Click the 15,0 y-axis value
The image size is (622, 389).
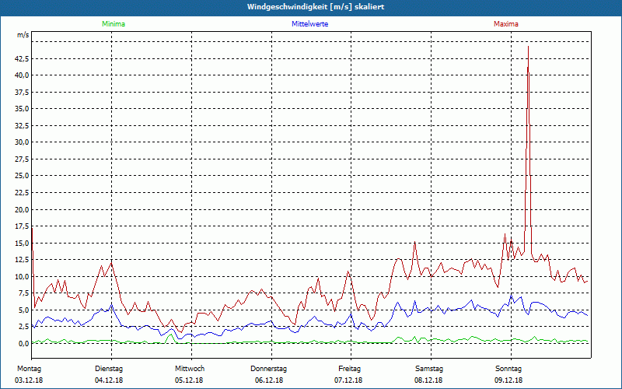point(21,243)
